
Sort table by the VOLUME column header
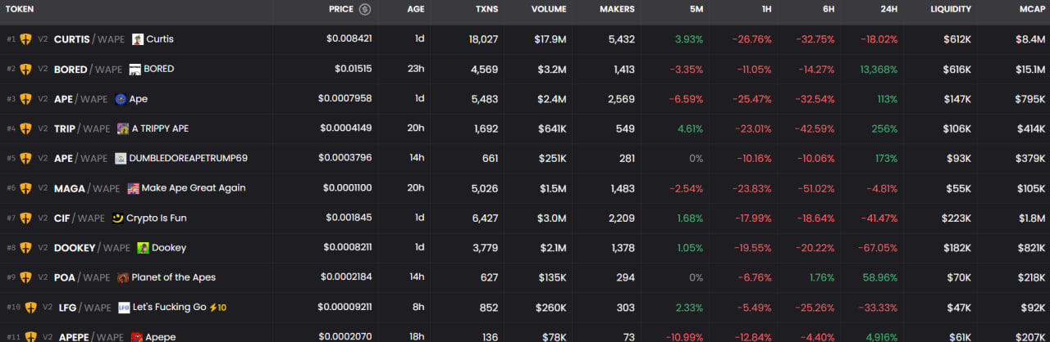(x=548, y=10)
